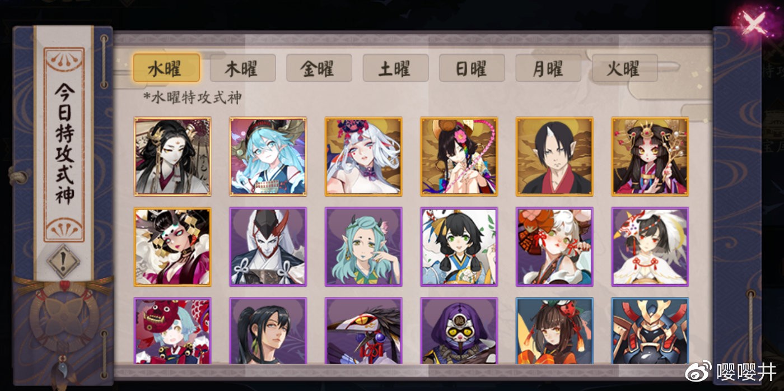Screen dimensions: 784x391
Task: Pick the teal-haired shikigami on purple background
Action: click(x=363, y=247)
